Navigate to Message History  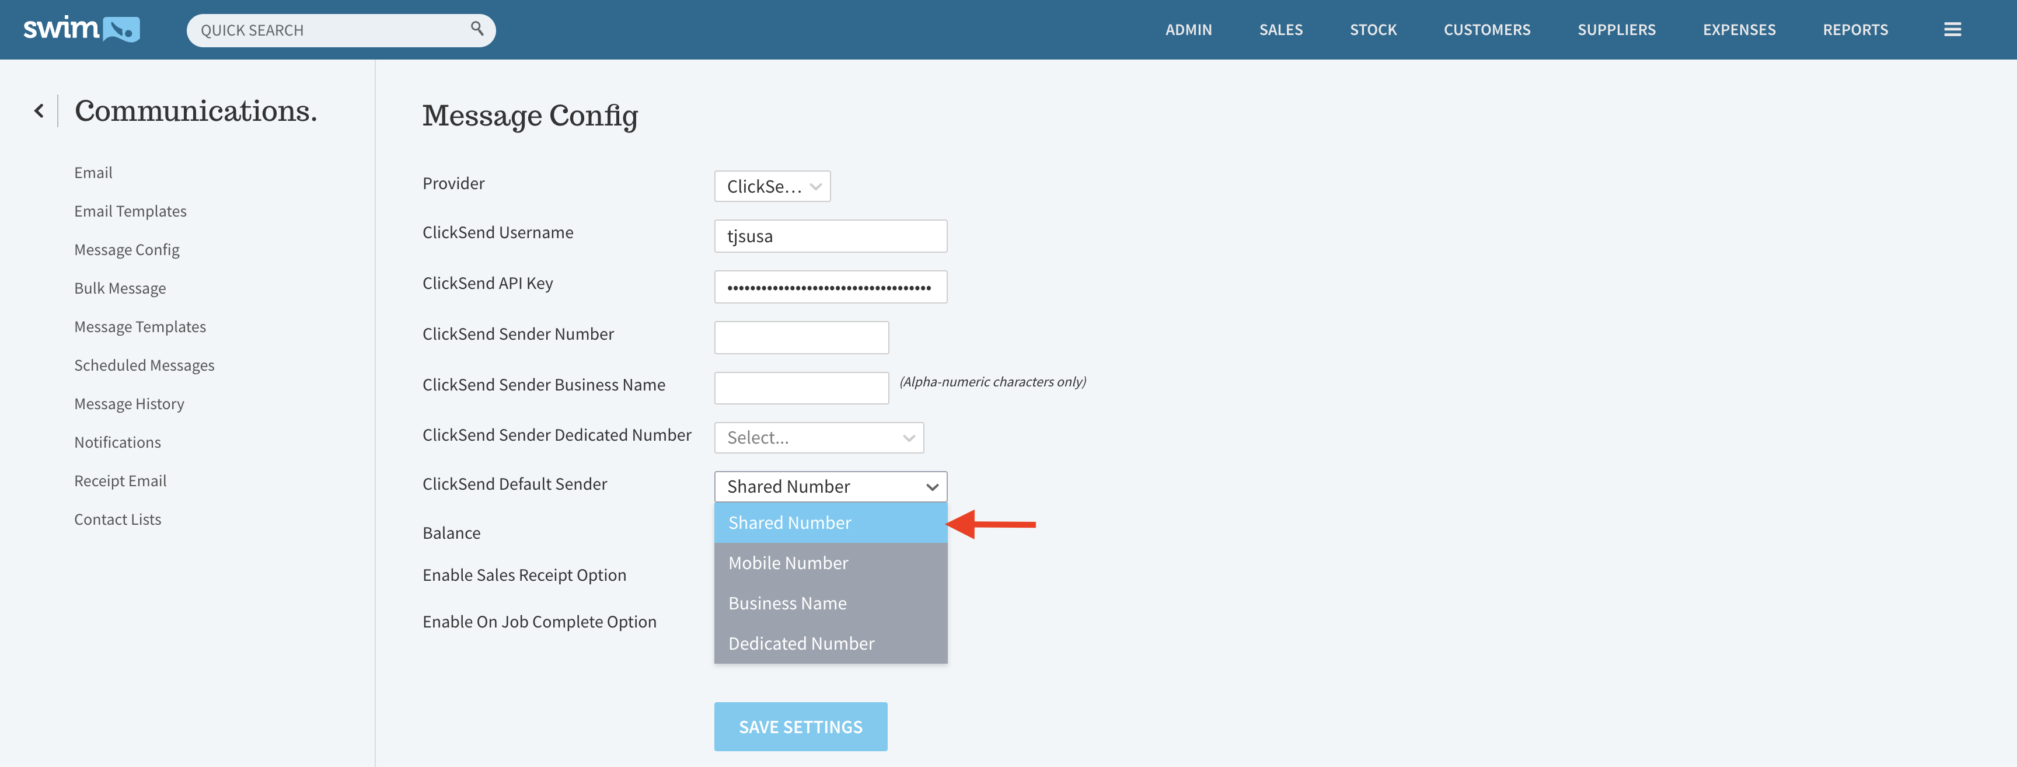click(129, 403)
